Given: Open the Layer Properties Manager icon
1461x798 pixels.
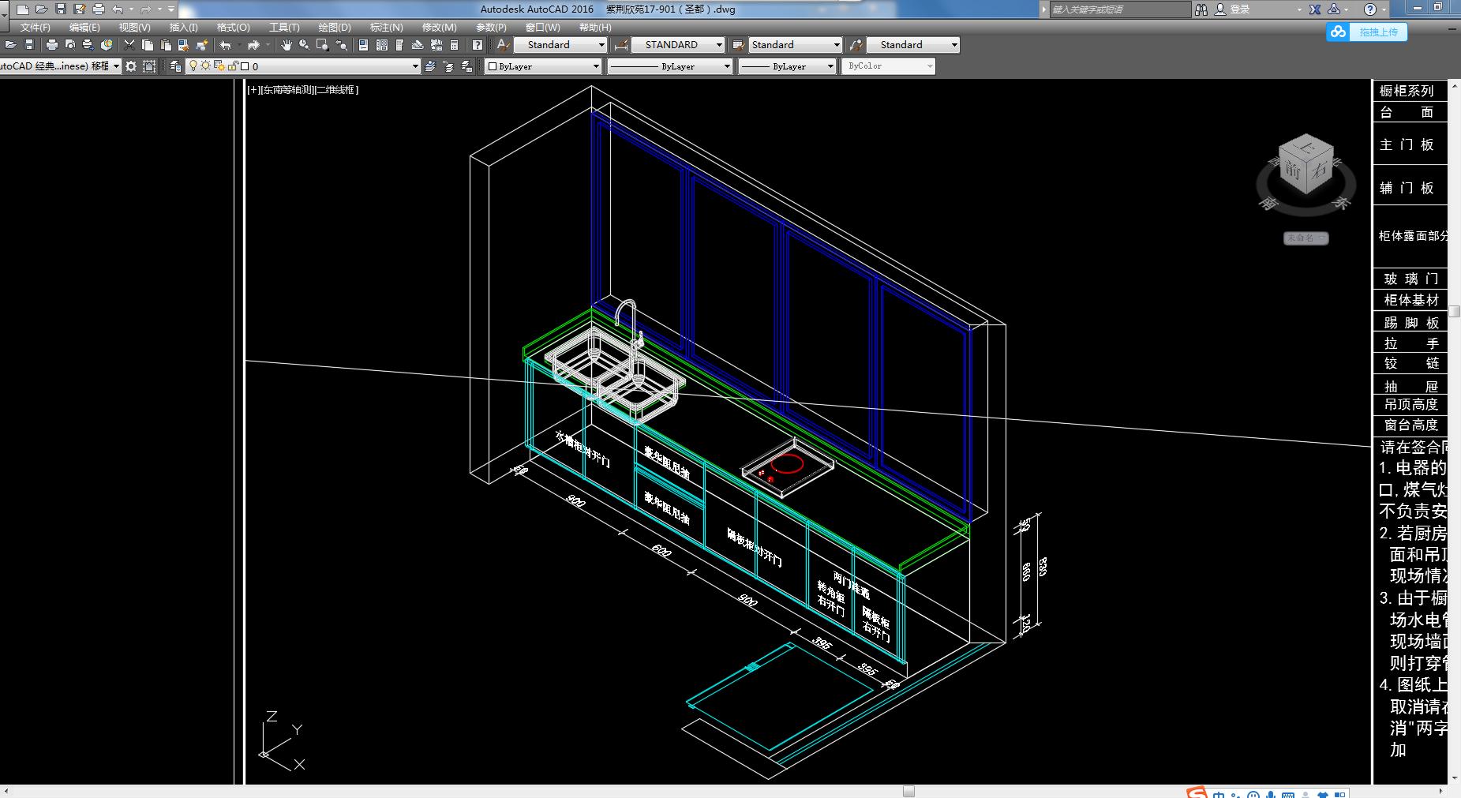Looking at the screenshot, I should (x=175, y=66).
